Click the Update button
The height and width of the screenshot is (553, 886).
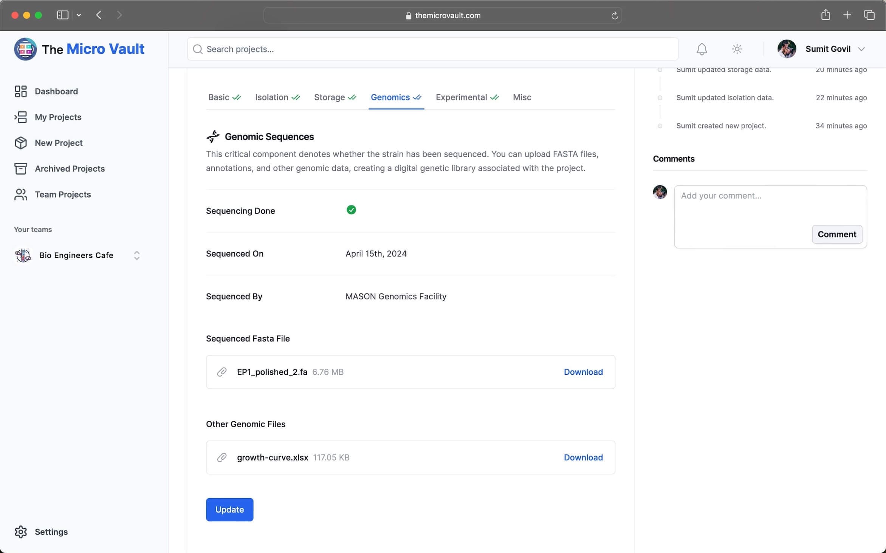click(229, 509)
